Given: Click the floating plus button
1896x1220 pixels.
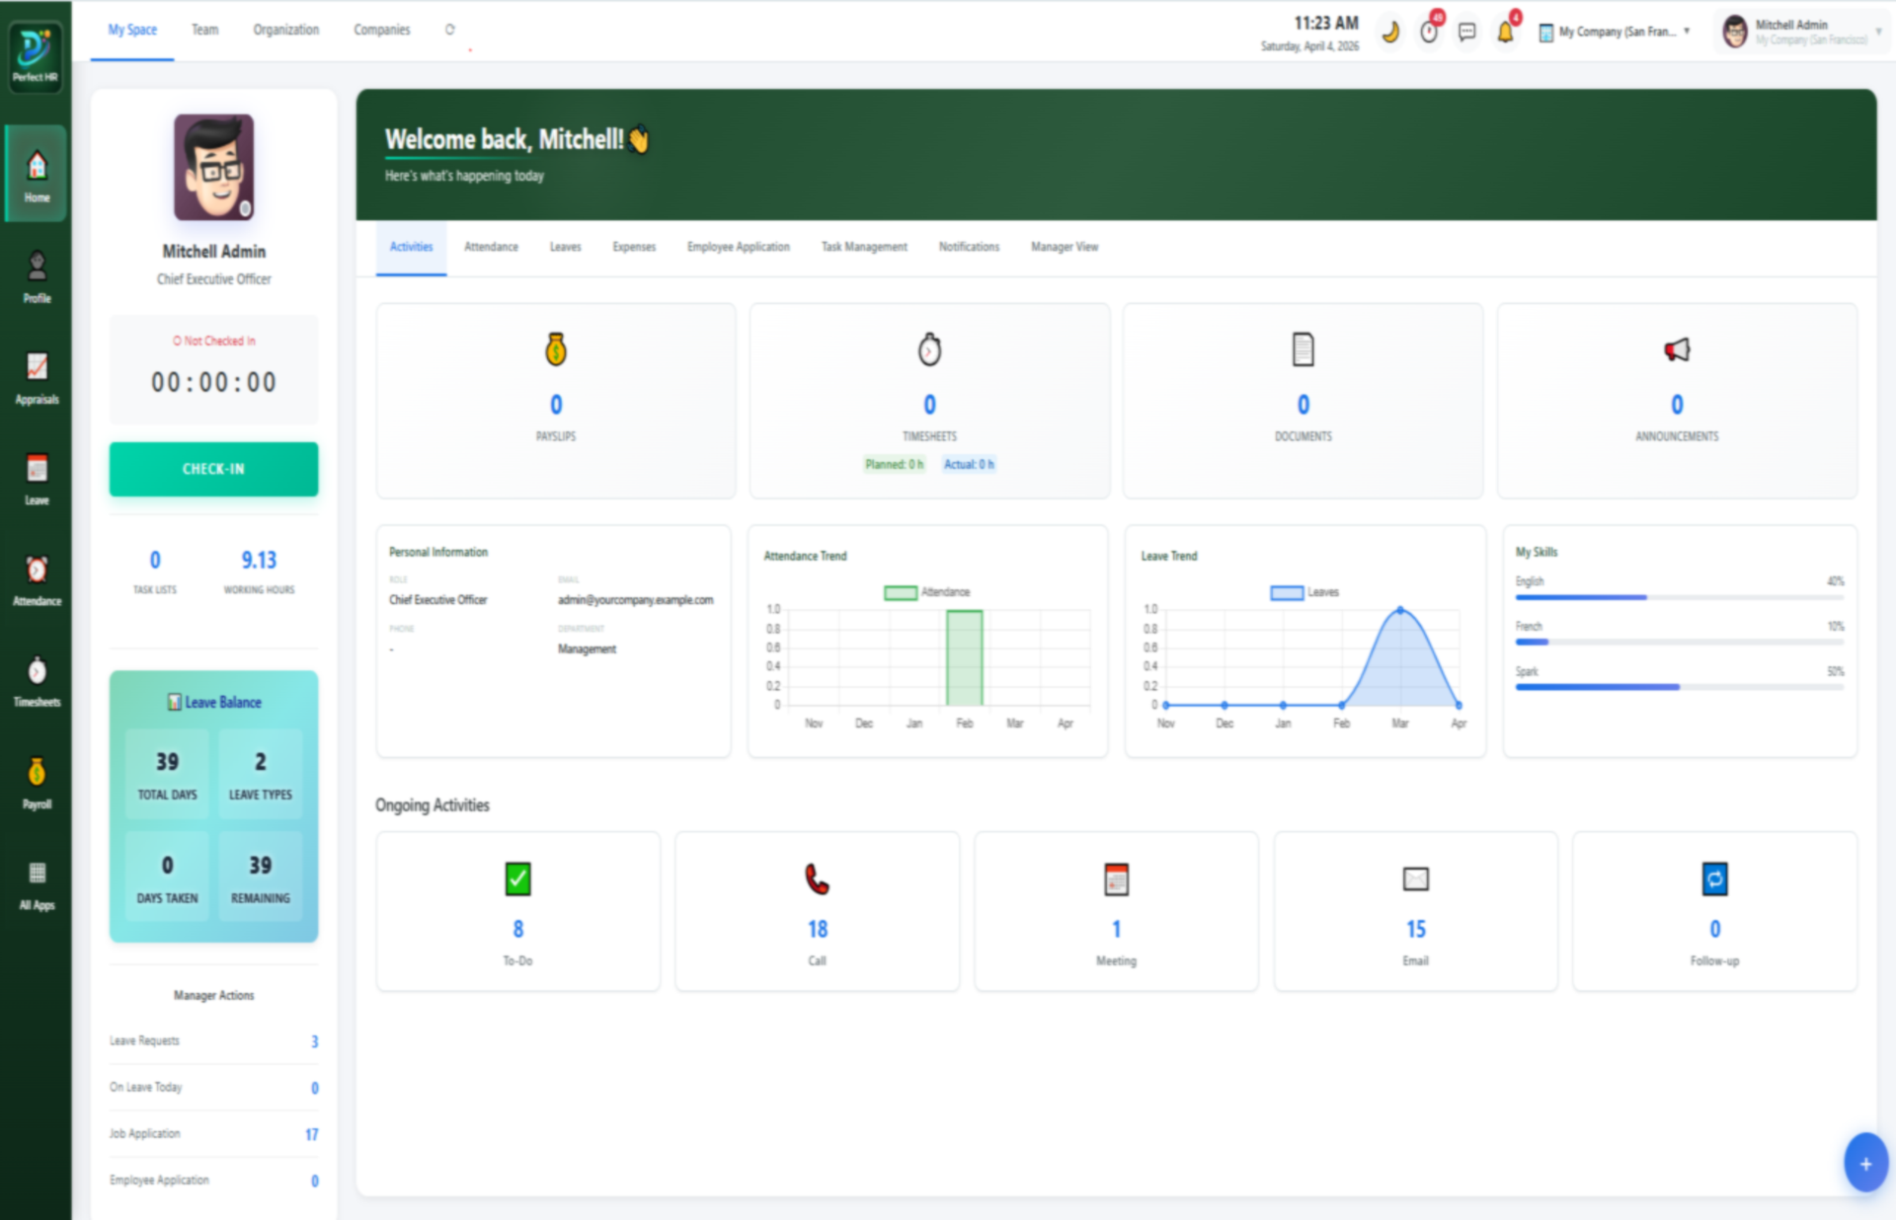Looking at the screenshot, I should (x=1864, y=1164).
